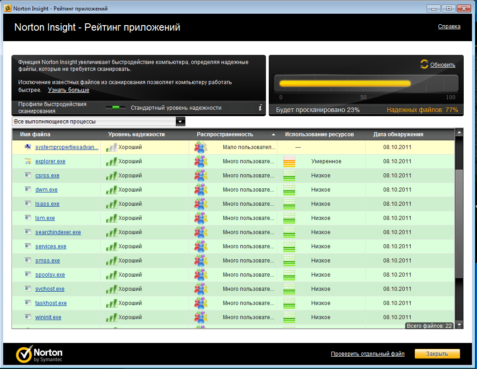The image size is (477, 369).
Task: Open the smss.exe file link
Action: pyautogui.click(x=48, y=261)
